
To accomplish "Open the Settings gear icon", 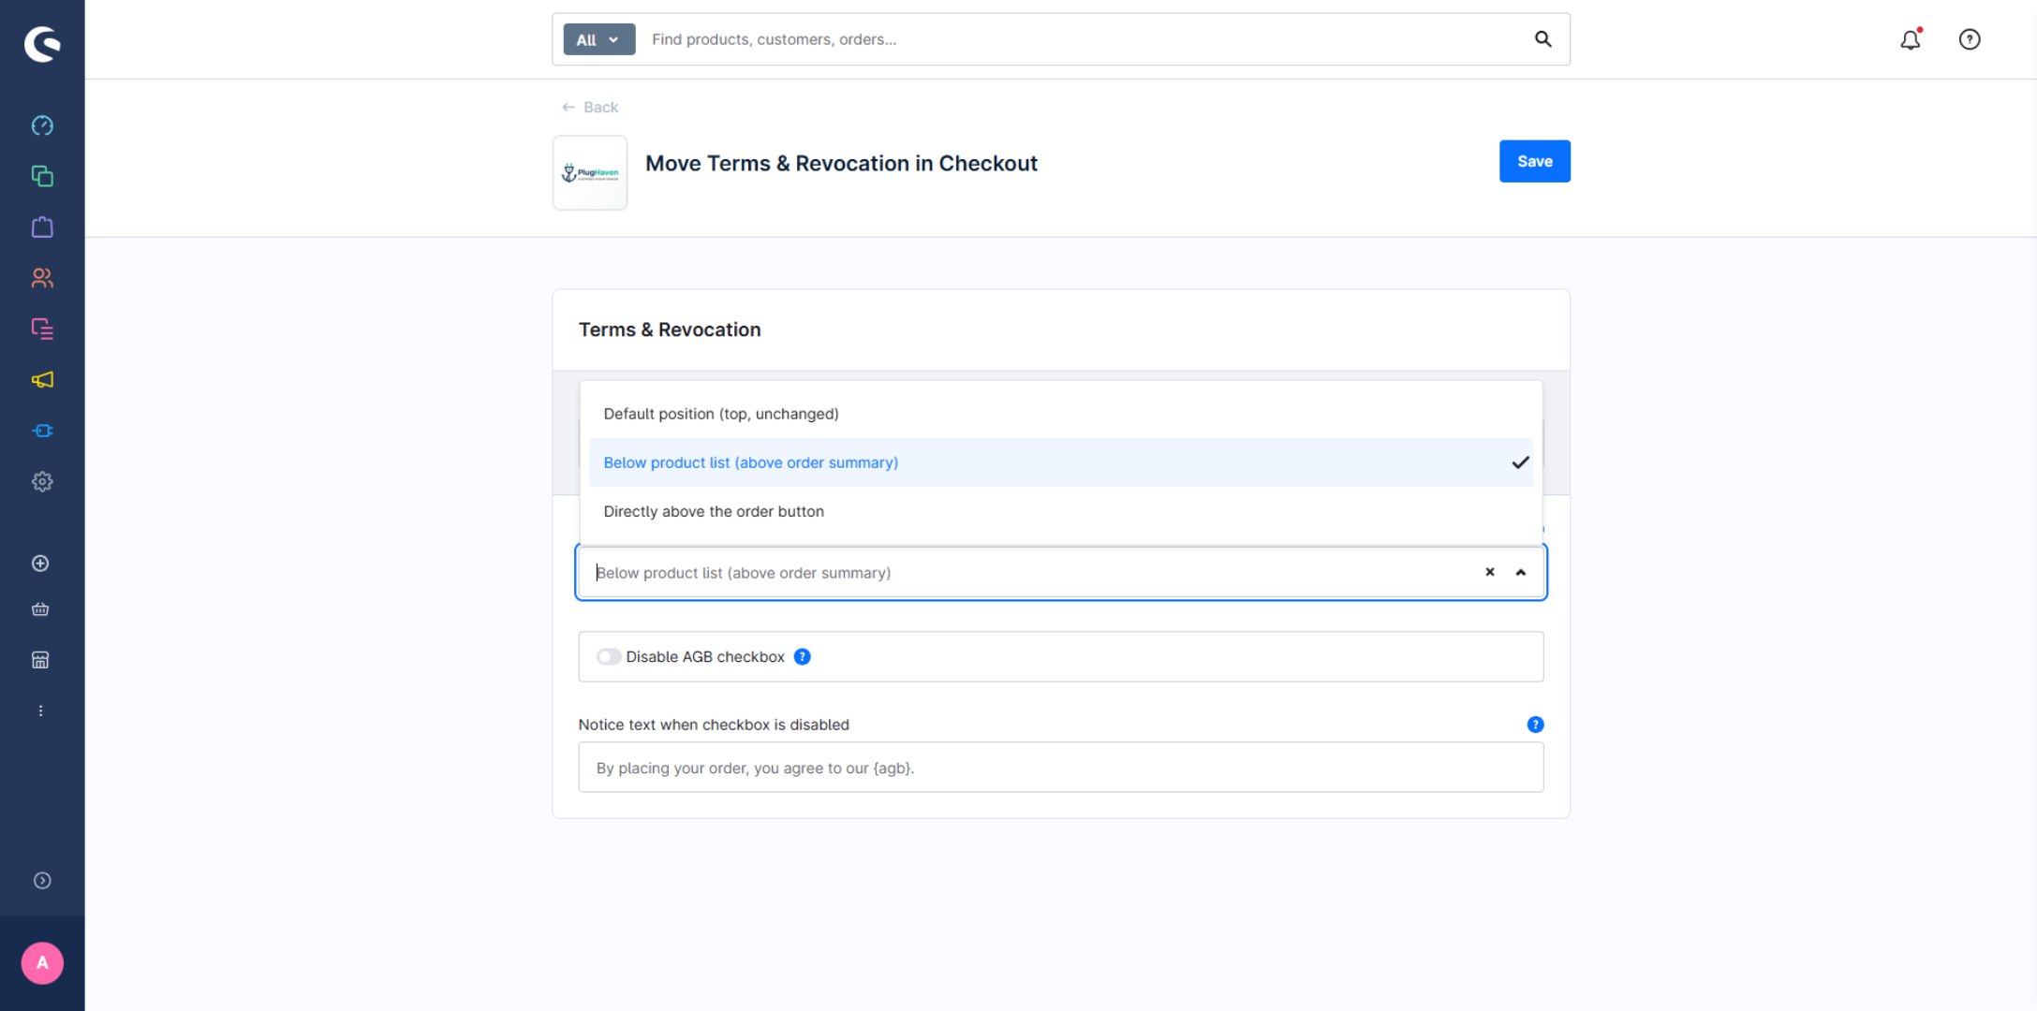I will pos(42,482).
